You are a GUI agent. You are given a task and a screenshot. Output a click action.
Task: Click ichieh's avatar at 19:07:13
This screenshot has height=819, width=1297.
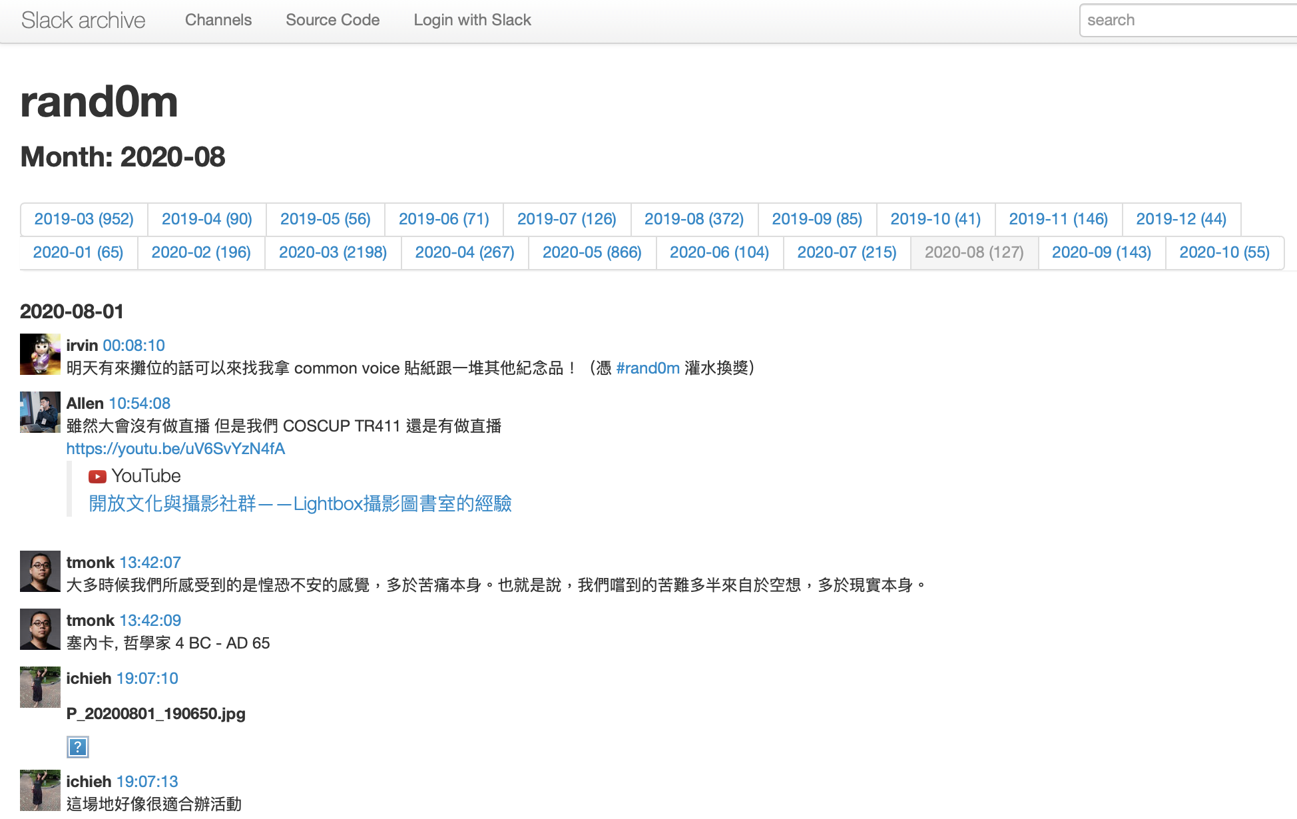[40, 790]
